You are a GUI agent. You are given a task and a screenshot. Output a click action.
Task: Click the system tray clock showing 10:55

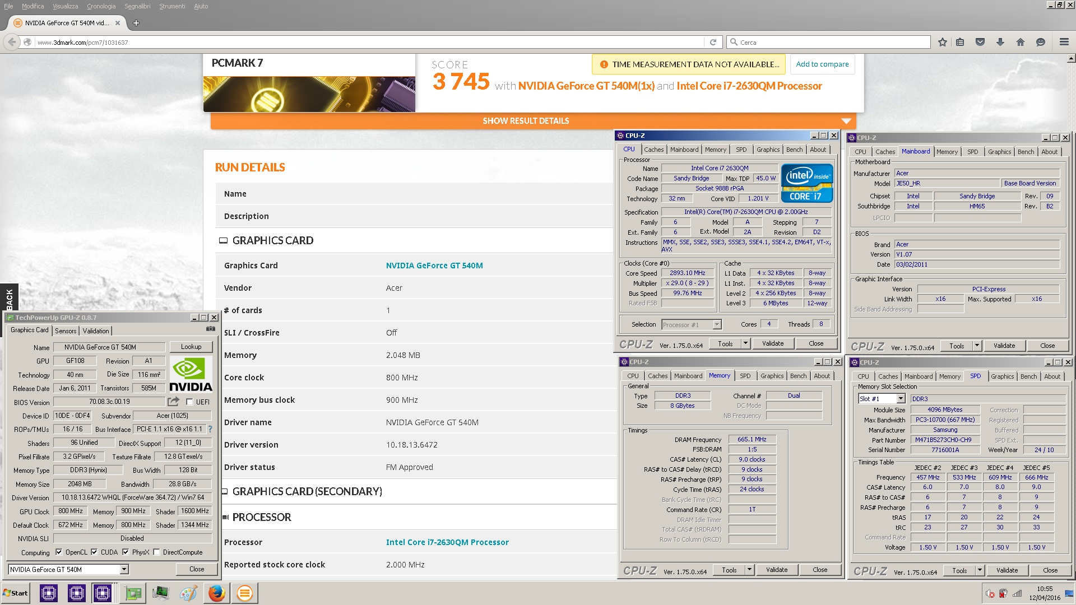(1044, 589)
